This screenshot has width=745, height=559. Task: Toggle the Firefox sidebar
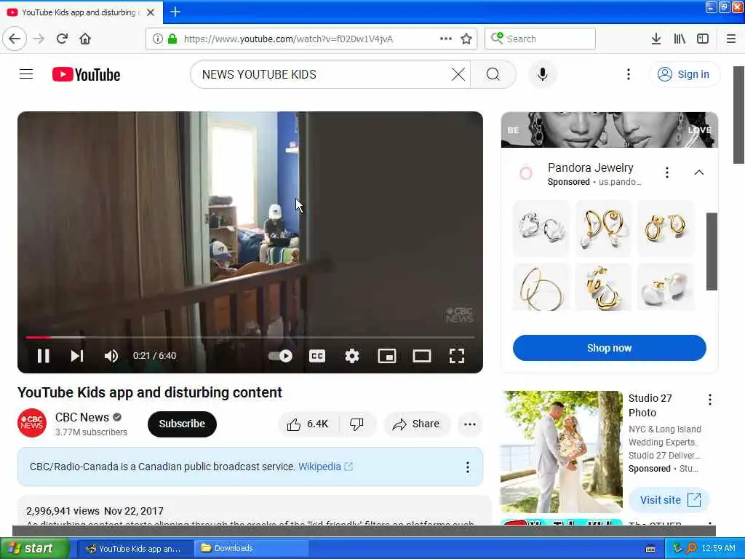click(703, 39)
